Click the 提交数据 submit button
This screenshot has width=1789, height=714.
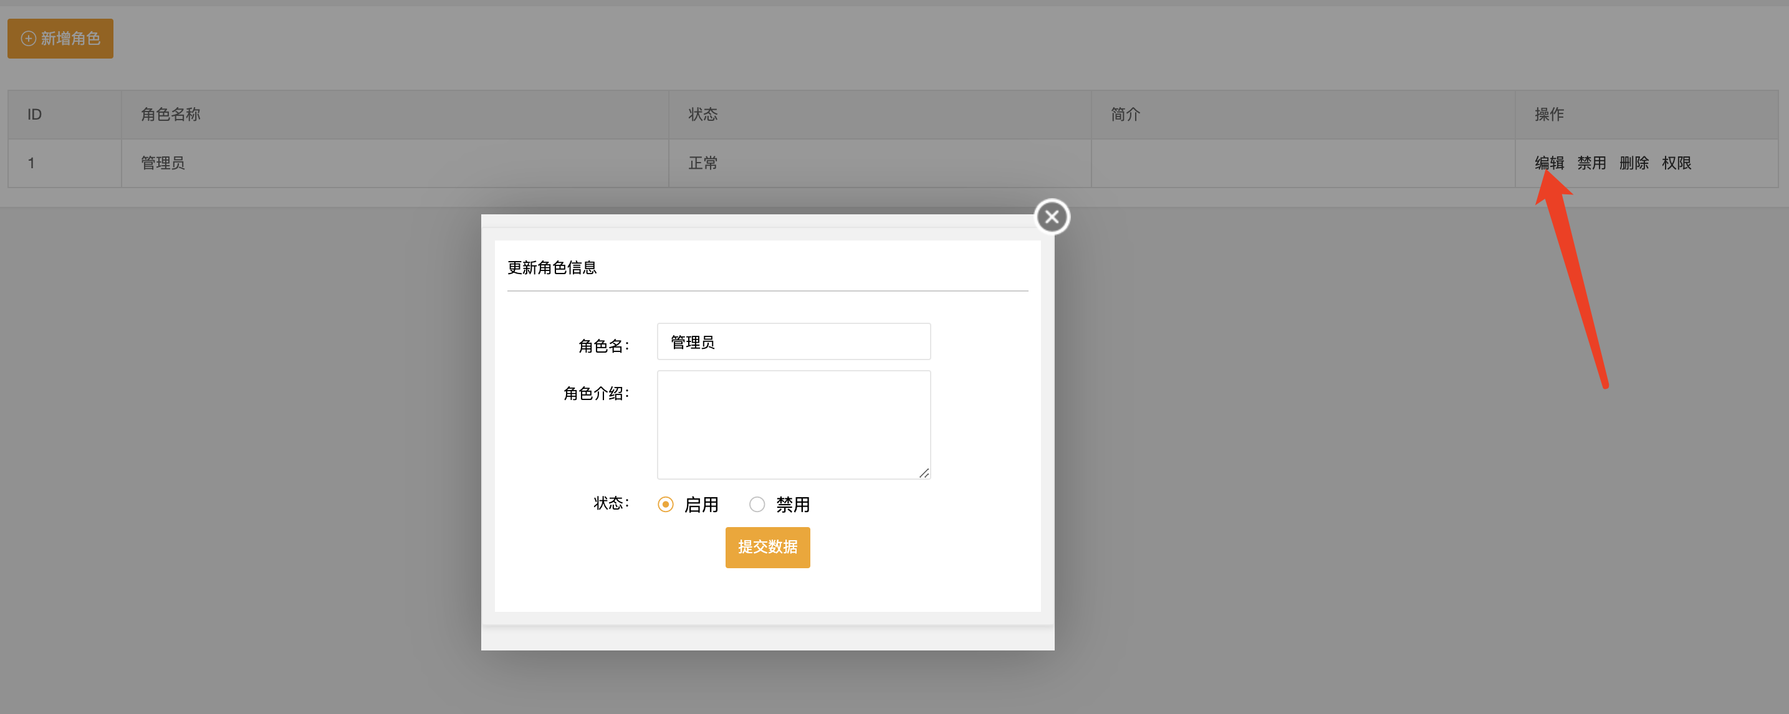point(767,548)
